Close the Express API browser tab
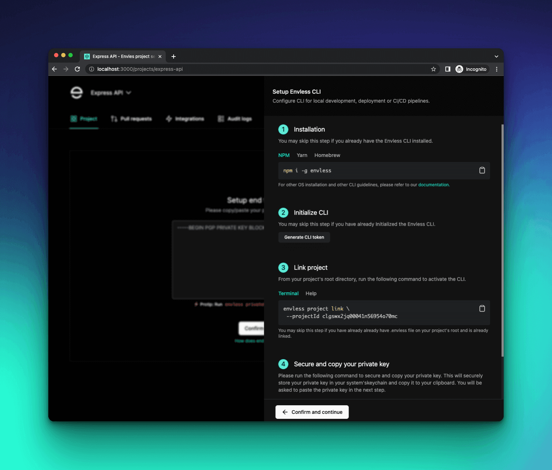 tap(160, 57)
